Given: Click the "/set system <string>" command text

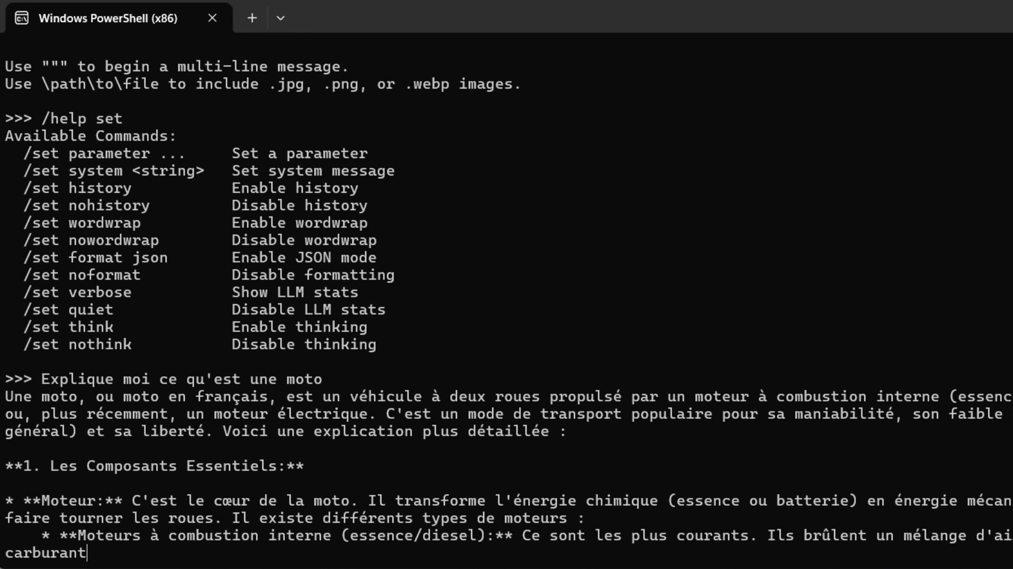Looking at the screenshot, I should tap(113, 171).
